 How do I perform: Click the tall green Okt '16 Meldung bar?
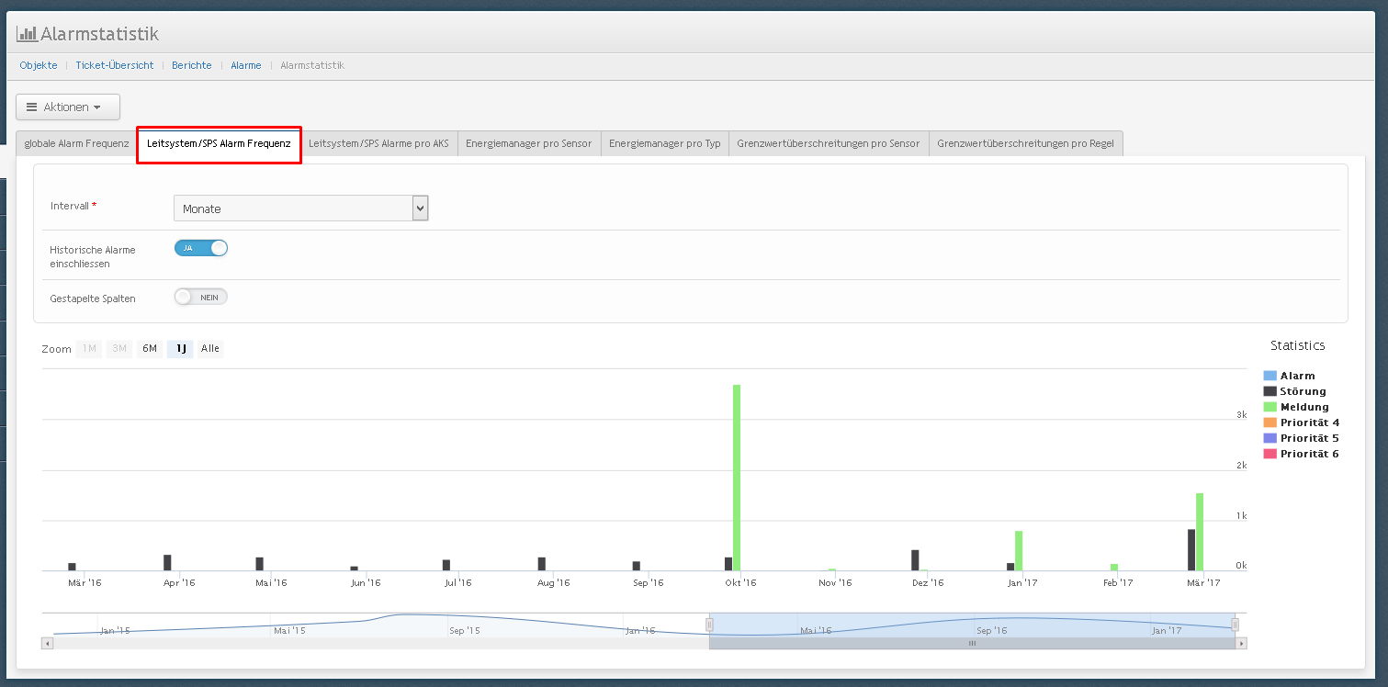737,478
